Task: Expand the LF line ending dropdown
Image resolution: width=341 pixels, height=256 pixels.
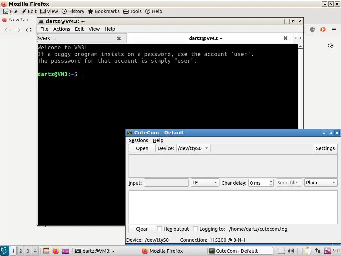Action: pyautogui.click(x=205, y=183)
